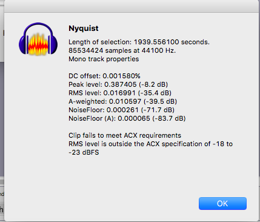Click the DC offset percentage line
Image resolution: width=260 pixels, height=222 pixels.
[x=104, y=76]
